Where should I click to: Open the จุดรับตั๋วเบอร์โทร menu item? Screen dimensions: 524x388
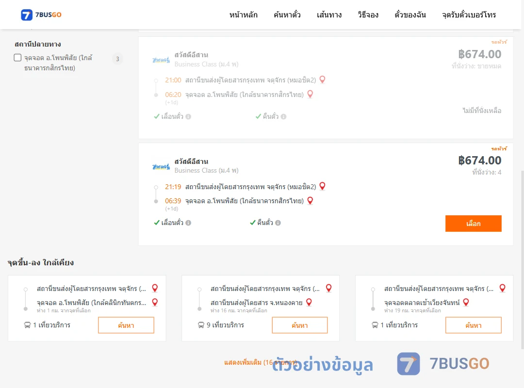point(469,15)
